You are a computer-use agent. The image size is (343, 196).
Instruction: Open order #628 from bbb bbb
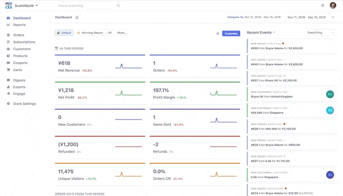(x=292, y=127)
